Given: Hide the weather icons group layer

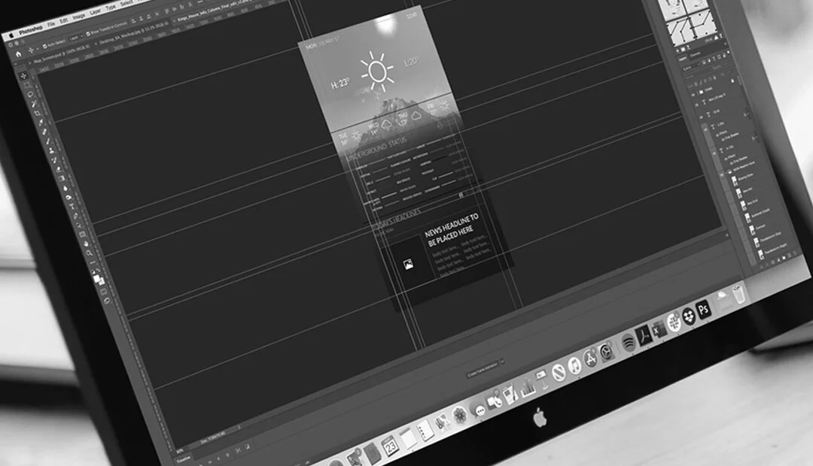Looking at the screenshot, I should pyautogui.click(x=721, y=174).
